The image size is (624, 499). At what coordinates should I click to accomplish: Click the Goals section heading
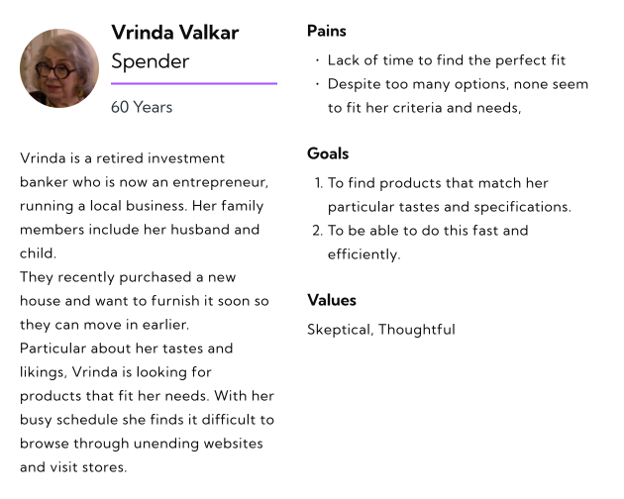(328, 153)
